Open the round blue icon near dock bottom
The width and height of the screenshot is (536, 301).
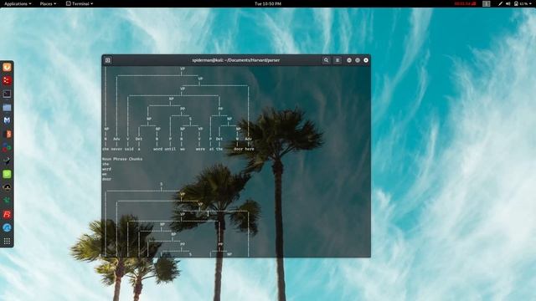pyautogui.click(x=7, y=227)
